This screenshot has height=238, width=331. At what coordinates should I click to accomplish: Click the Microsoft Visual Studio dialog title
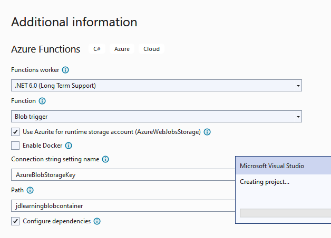(x=272, y=166)
